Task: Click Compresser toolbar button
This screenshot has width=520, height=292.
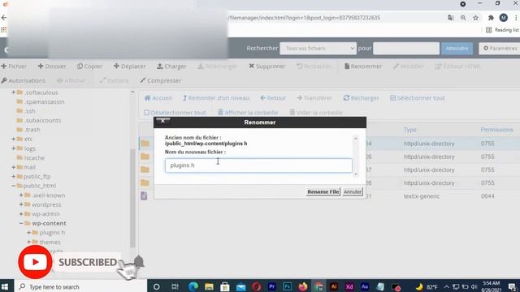Action: pos(161,80)
